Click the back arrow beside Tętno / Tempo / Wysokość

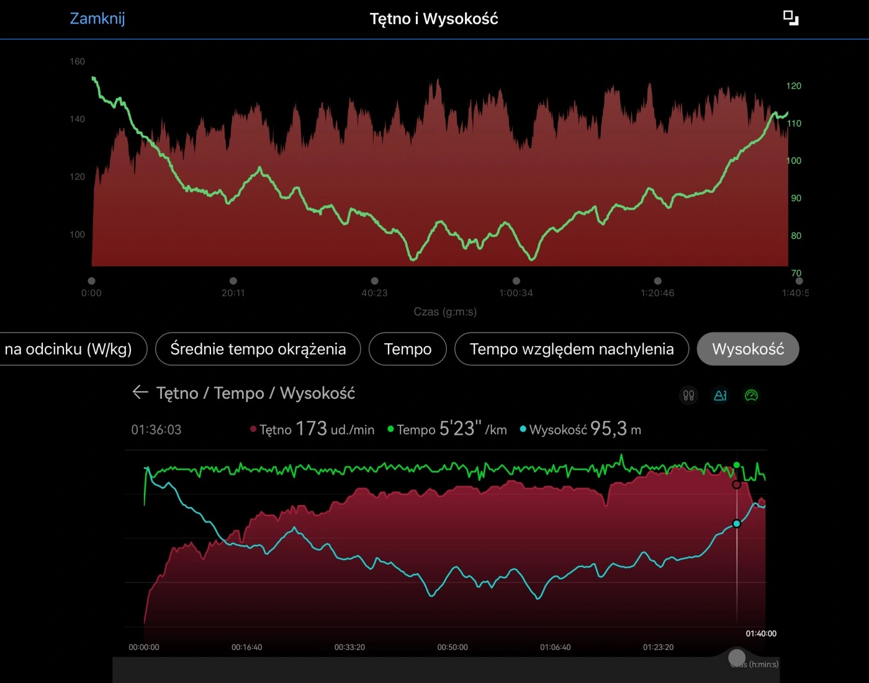(140, 392)
